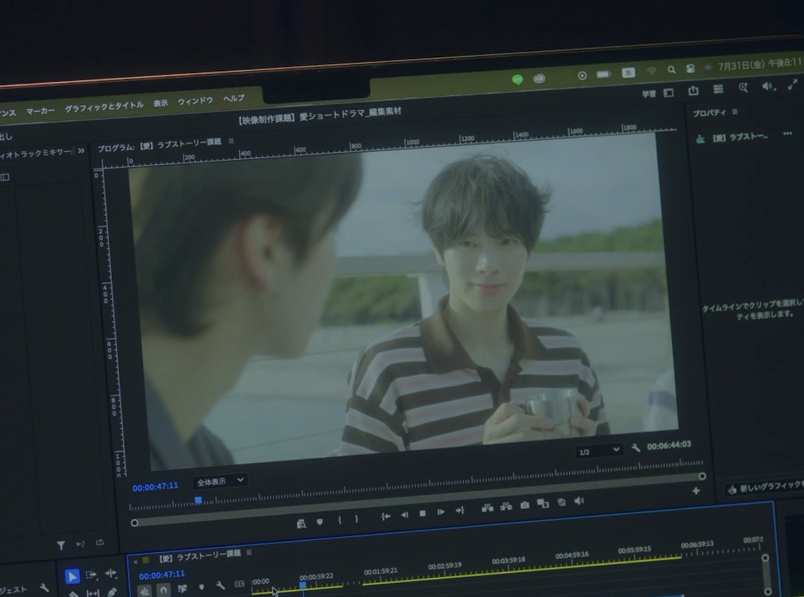Viewport: 804px width, 597px height.
Task: Click the 学習 workspace button
Action: click(x=649, y=94)
